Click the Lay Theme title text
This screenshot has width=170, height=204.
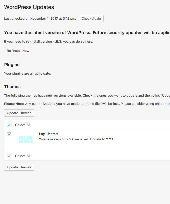tap(48, 134)
